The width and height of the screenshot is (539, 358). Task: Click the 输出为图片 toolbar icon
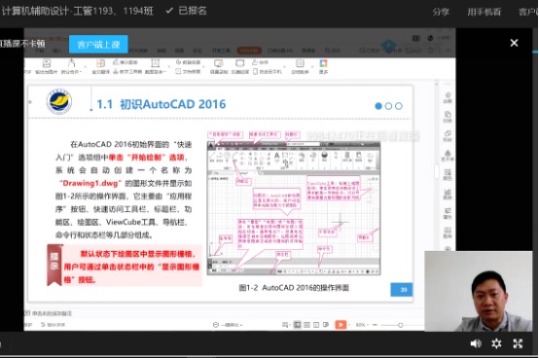(46, 66)
